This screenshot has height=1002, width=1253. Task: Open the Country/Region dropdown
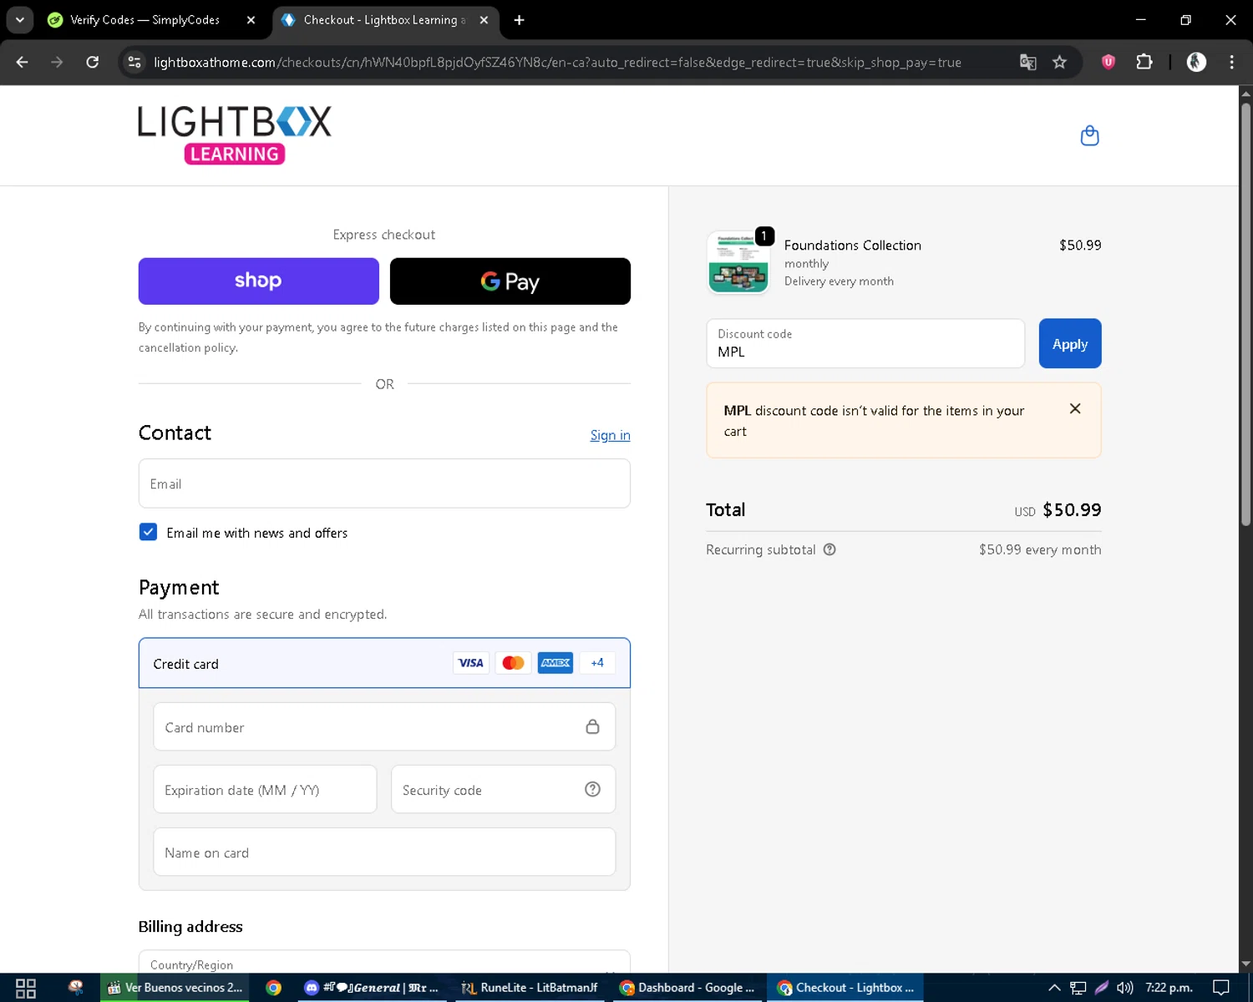[384, 963]
